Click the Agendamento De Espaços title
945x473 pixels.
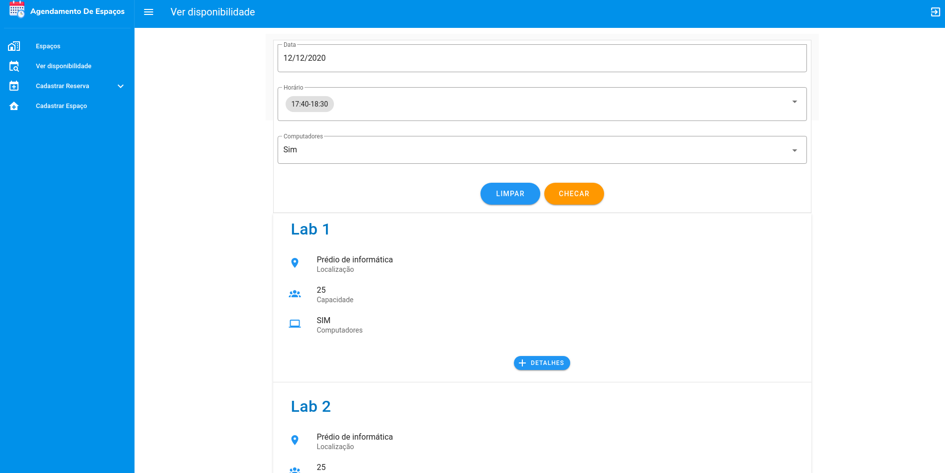77,11
